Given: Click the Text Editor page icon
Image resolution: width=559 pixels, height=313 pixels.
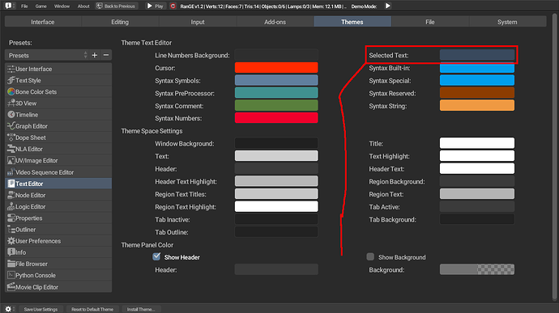Looking at the screenshot, I should click(11, 184).
